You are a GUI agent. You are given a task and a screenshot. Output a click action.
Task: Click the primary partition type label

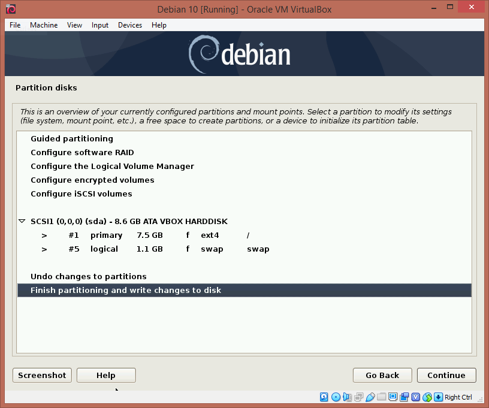(x=106, y=235)
